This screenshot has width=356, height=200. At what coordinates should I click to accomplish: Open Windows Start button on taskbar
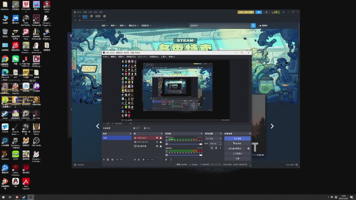[3, 197]
